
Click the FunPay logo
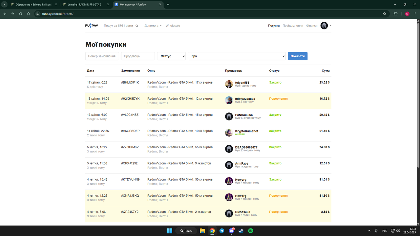[92, 26]
